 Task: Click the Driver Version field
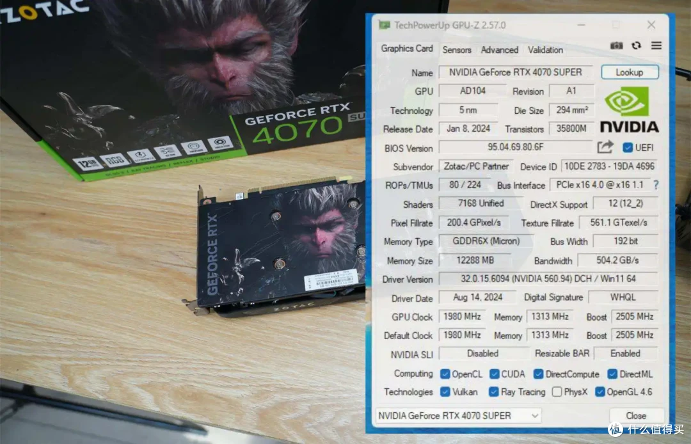click(x=548, y=279)
